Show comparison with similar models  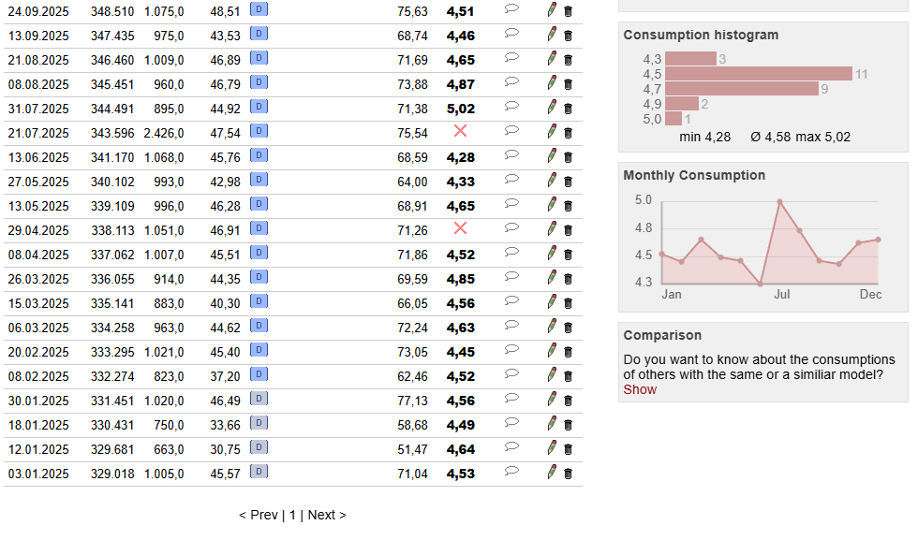point(640,389)
